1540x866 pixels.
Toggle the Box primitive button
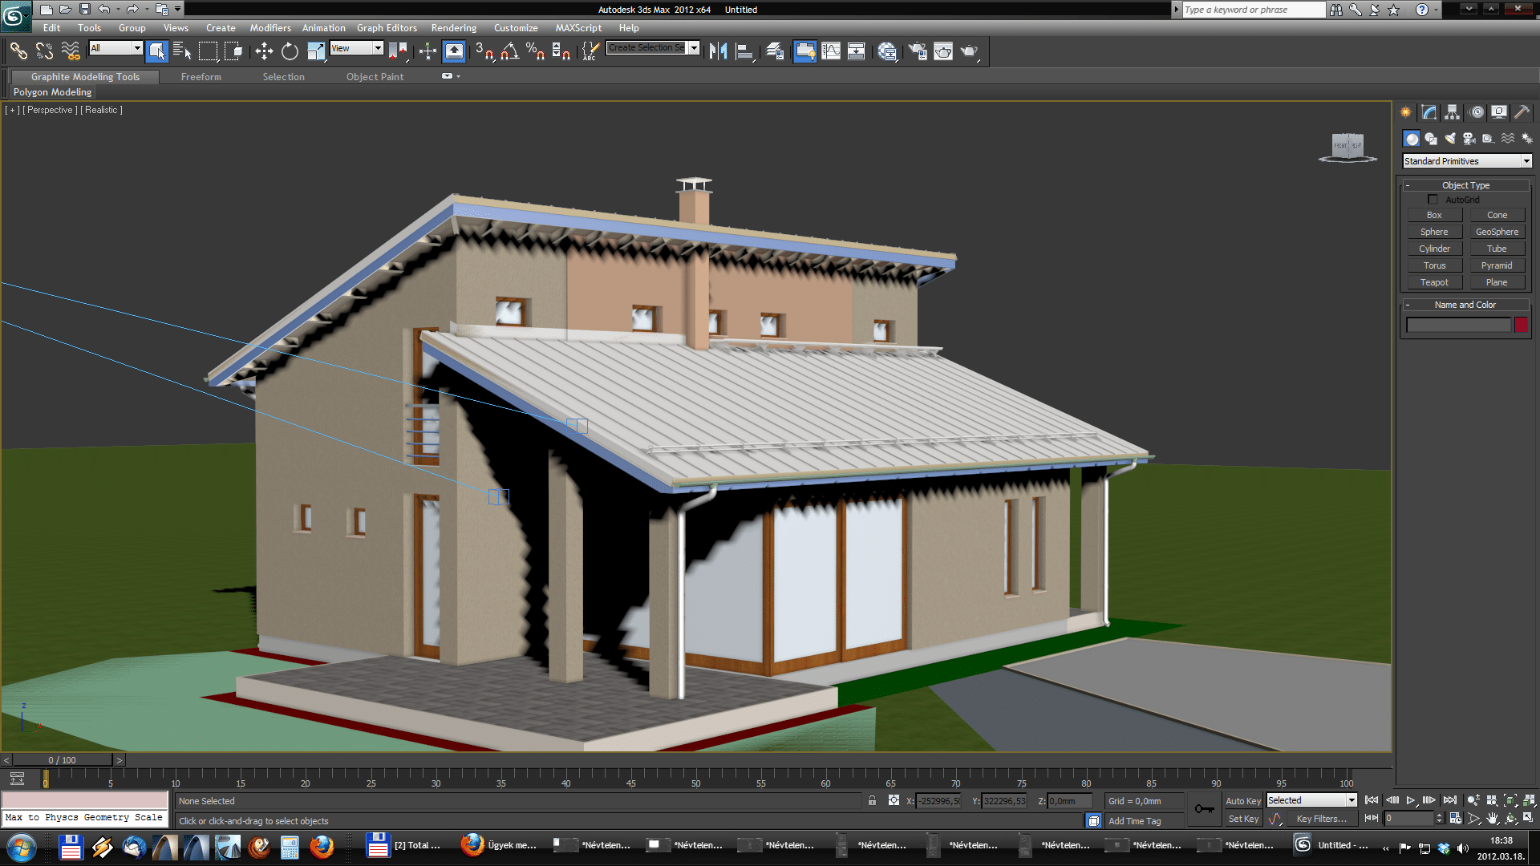pyautogui.click(x=1433, y=215)
